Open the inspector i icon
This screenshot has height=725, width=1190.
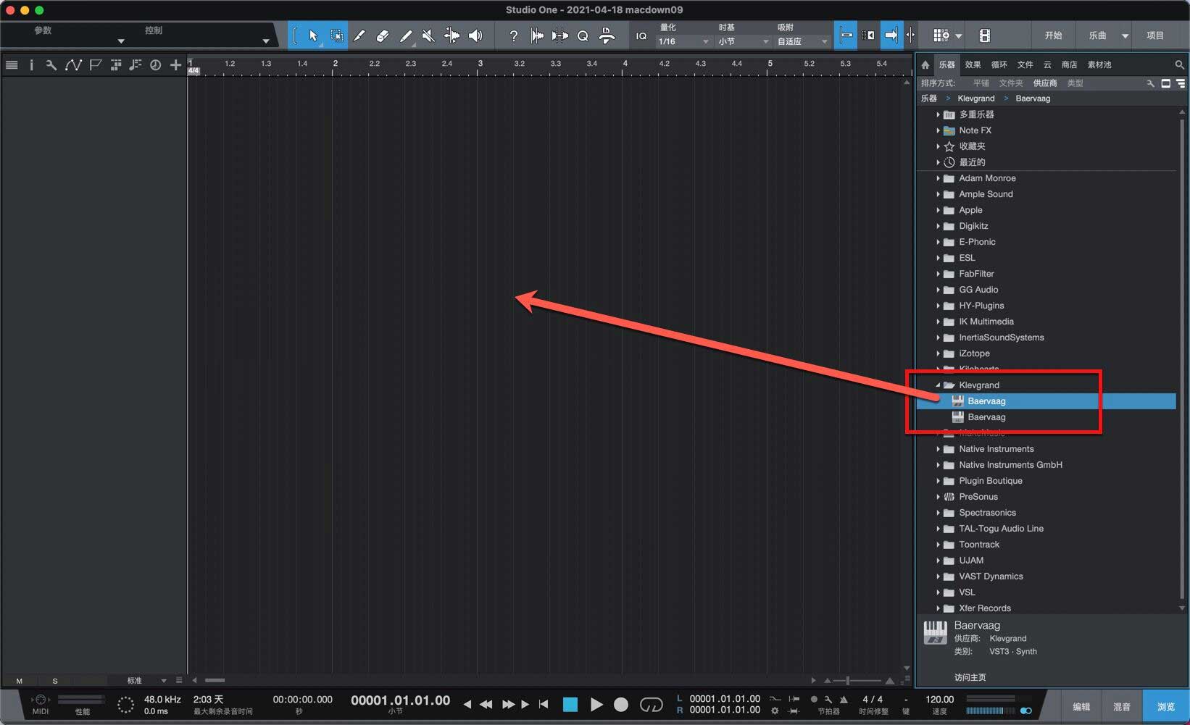(31, 65)
